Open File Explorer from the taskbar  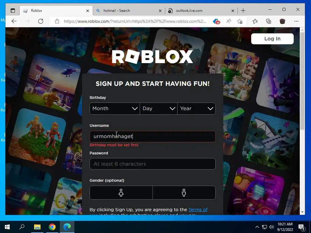click(37, 227)
